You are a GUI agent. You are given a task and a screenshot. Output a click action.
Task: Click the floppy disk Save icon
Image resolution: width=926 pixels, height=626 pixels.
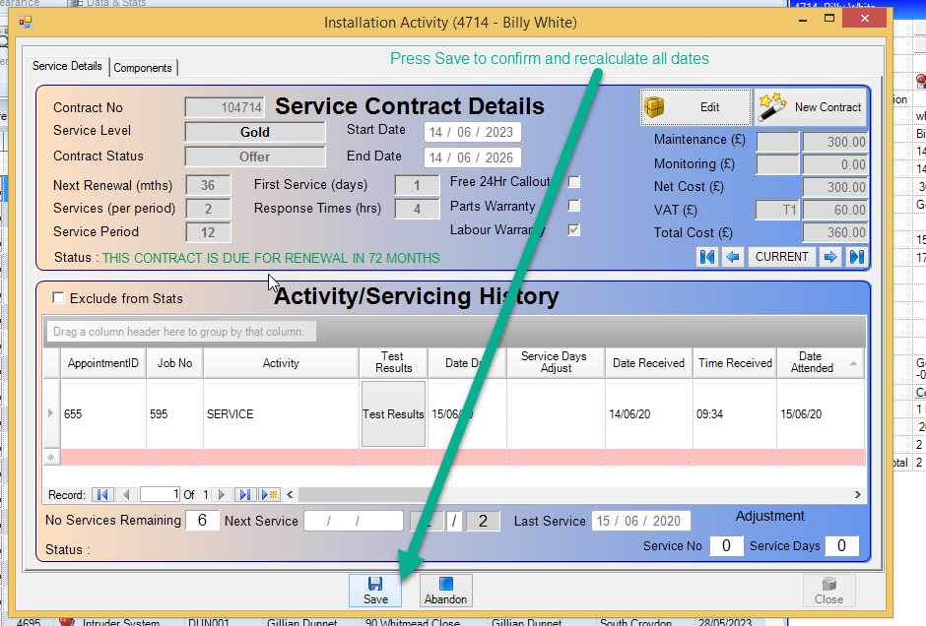[x=375, y=584]
